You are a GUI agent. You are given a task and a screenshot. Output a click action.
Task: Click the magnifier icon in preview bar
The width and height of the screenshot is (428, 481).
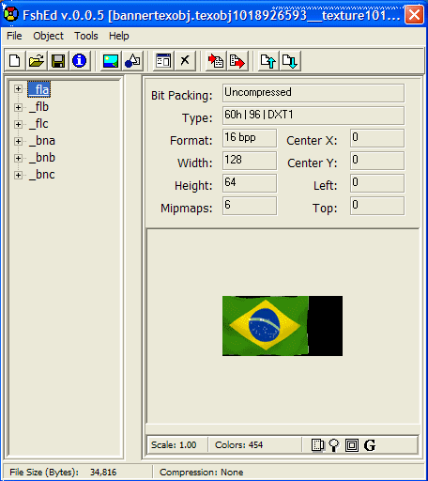click(x=334, y=445)
